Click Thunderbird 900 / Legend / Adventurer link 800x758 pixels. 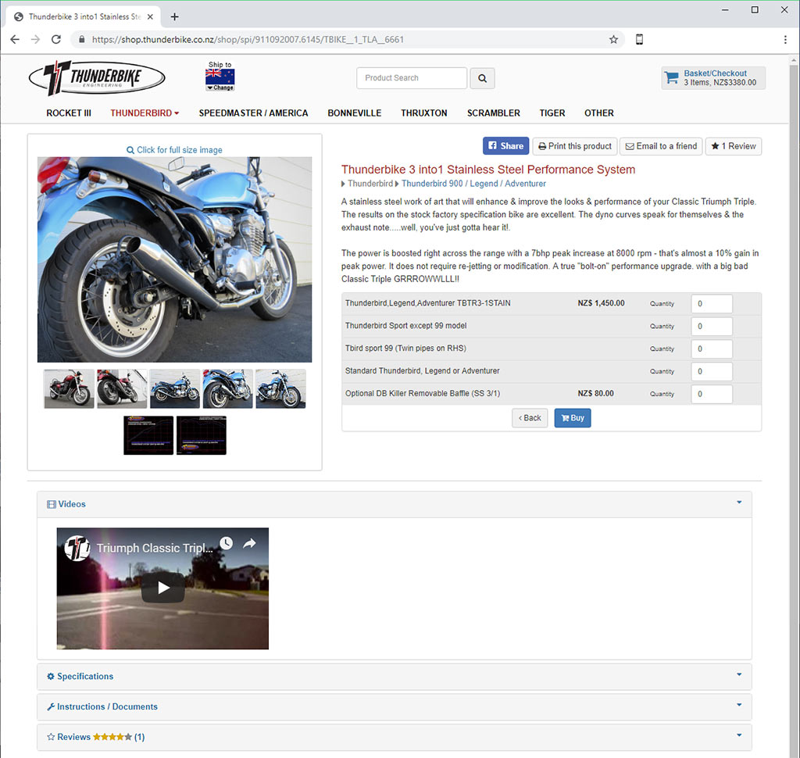click(x=473, y=183)
